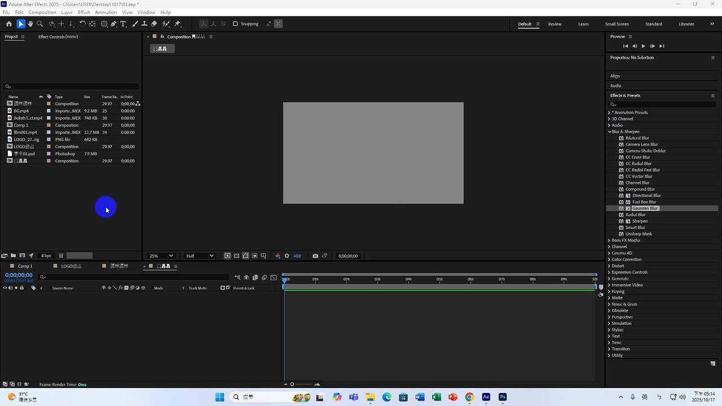Select the Brush tool
Viewport: 722px width, 406px height.
coord(134,24)
